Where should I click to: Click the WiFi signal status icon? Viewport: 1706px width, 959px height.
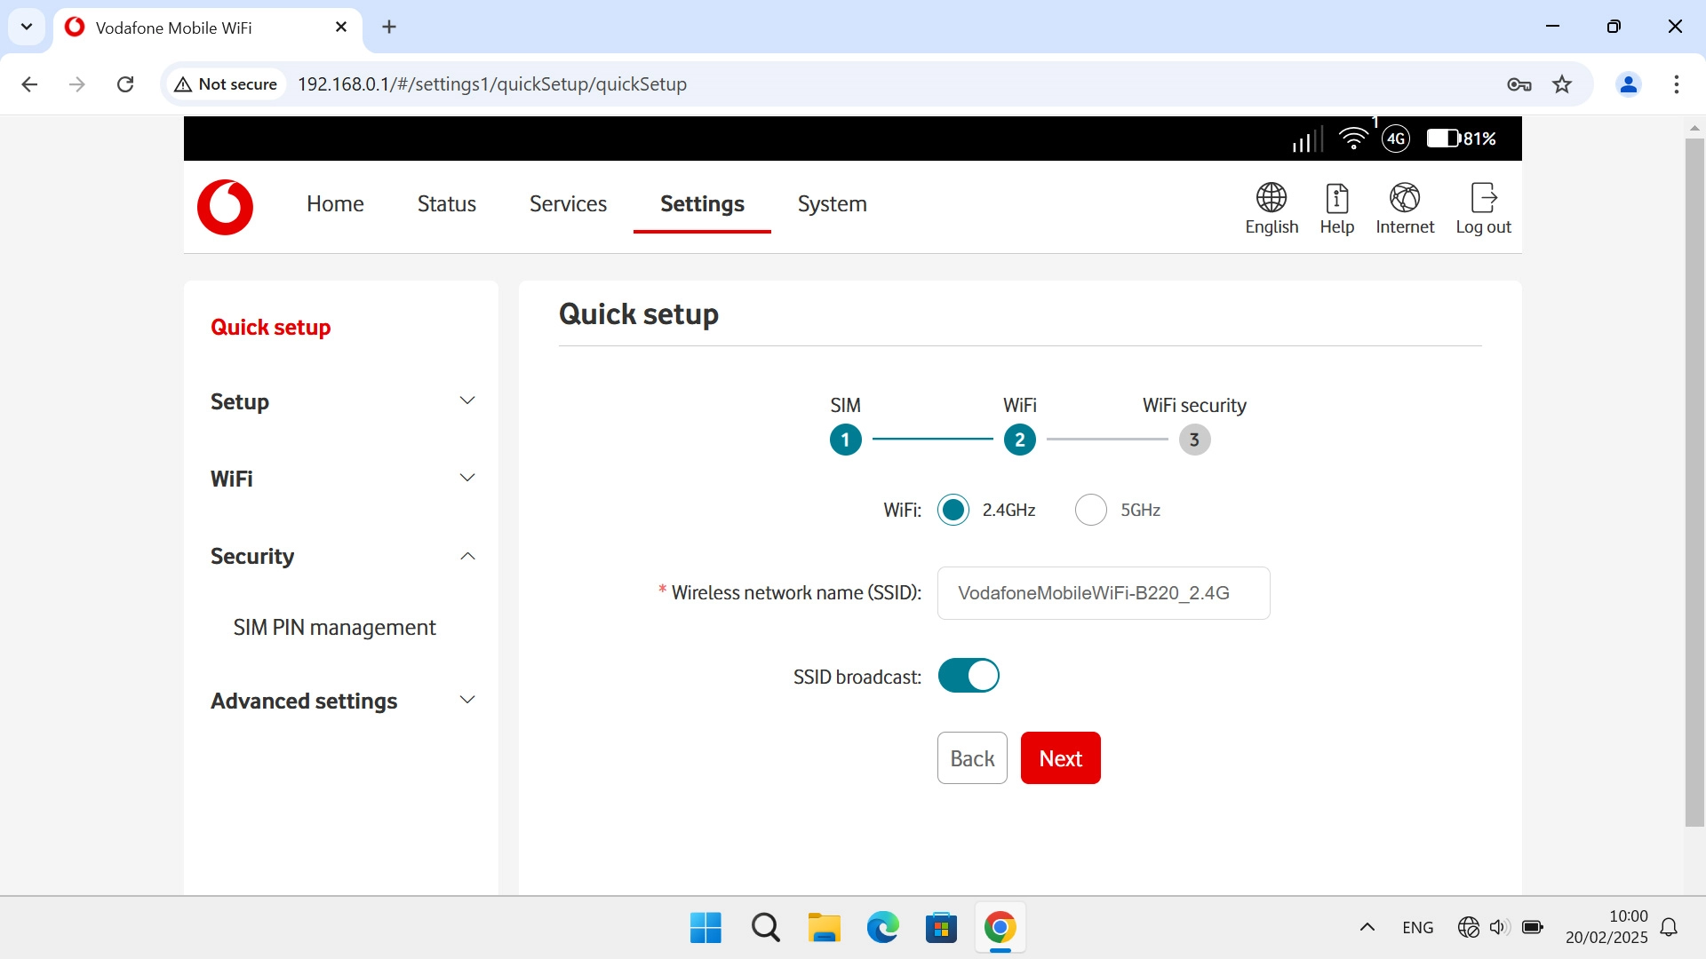coord(1352,139)
